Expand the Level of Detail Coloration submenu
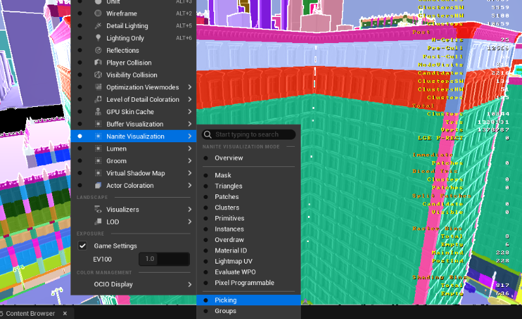The image size is (522, 319). (x=189, y=100)
